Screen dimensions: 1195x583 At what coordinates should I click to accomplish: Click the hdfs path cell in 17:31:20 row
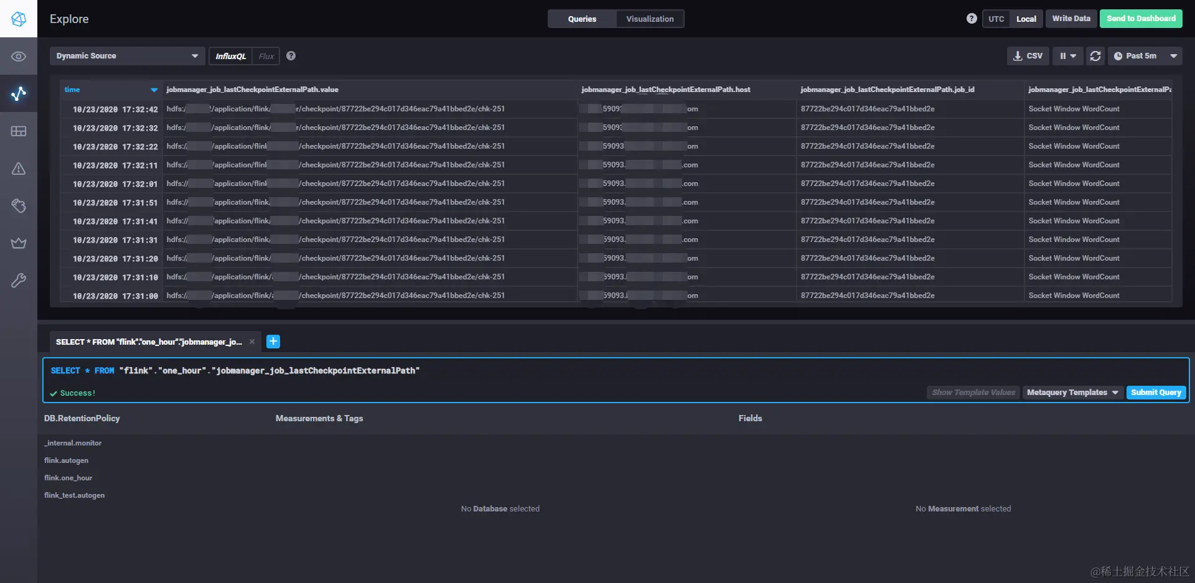(x=370, y=258)
